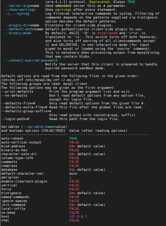
Task: Click the --show-warnings option
Action: [20, 10]
